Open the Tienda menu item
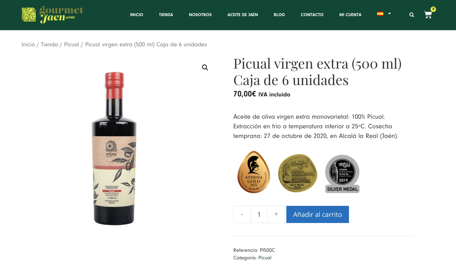 click(166, 15)
